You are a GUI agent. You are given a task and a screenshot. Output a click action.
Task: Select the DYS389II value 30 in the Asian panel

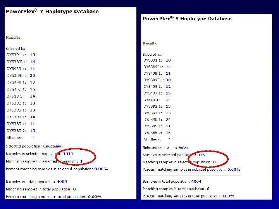[168, 80]
